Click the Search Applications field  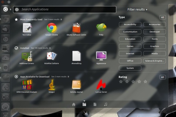click(x=65, y=10)
